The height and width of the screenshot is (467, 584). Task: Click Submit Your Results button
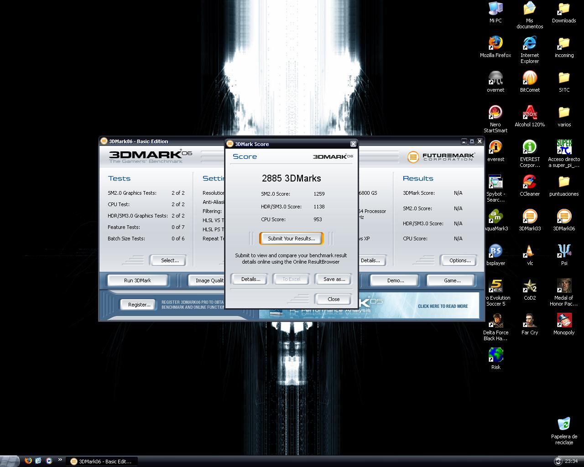tap(291, 239)
